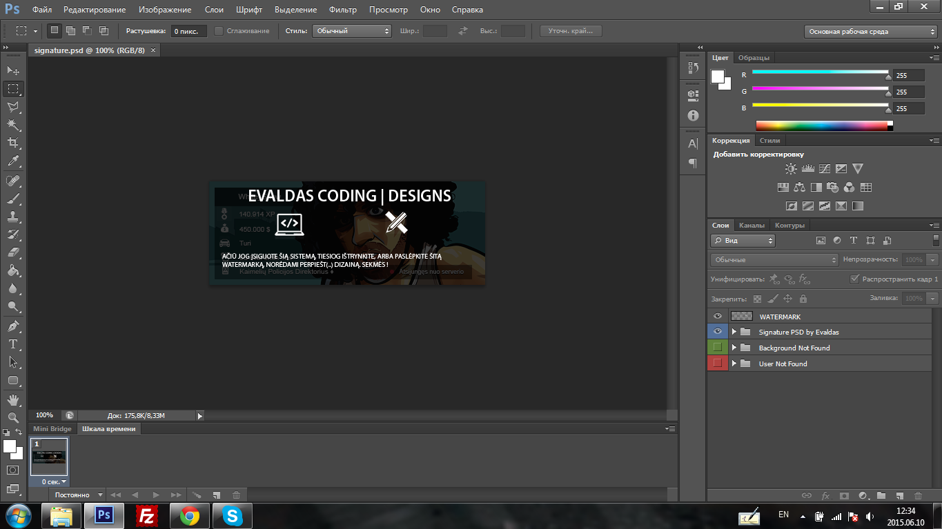The width and height of the screenshot is (942, 529).
Task: Open the Постоянно loop options dropdown
Action: [x=79, y=495]
